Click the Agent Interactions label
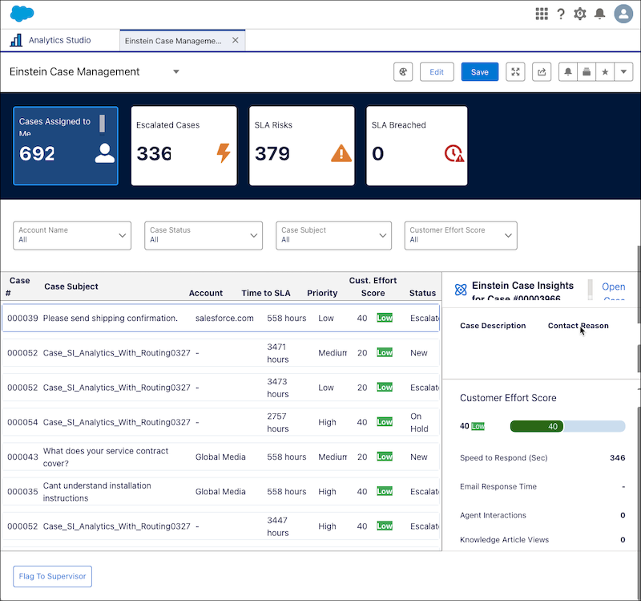The height and width of the screenshot is (601, 641). (x=493, y=515)
